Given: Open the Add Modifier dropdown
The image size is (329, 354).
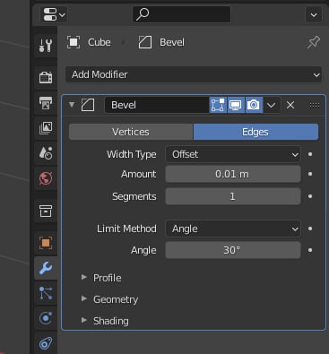Looking at the screenshot, I should coord(194,74).
